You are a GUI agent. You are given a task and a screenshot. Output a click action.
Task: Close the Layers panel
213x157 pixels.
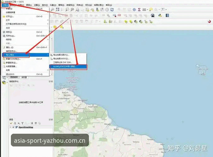point(52,119)
